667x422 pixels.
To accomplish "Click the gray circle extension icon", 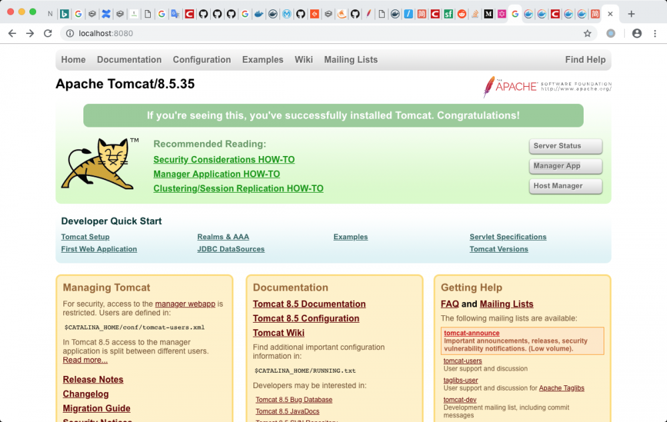I will tap(610, 33).
